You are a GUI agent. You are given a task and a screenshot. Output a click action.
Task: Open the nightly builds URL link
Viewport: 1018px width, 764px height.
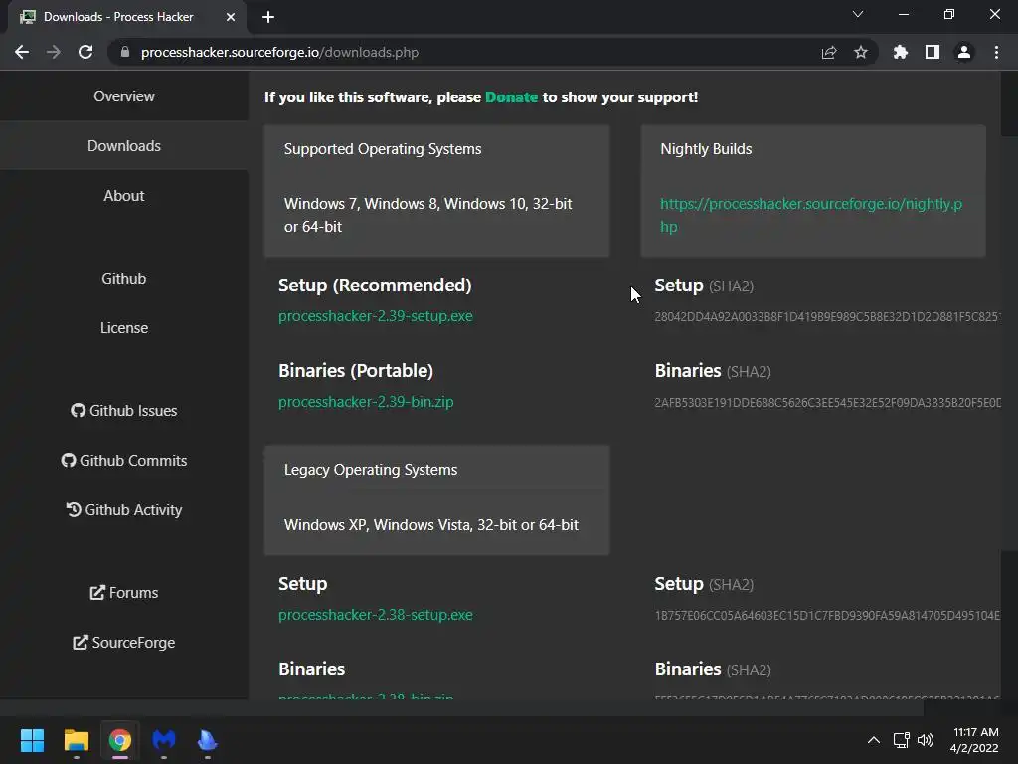click(x=810, y=215)
